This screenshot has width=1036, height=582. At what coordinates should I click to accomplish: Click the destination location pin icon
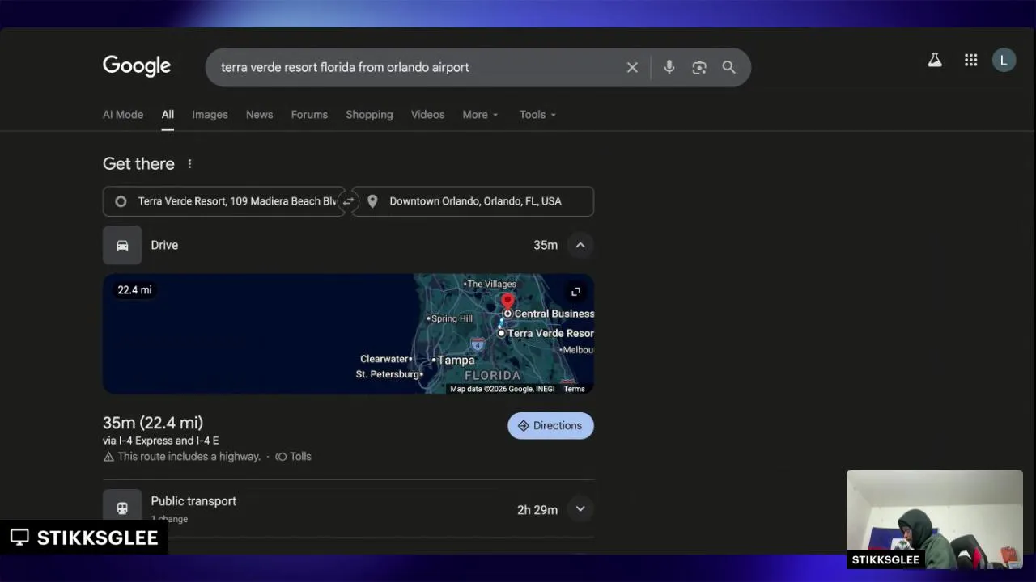372,201
